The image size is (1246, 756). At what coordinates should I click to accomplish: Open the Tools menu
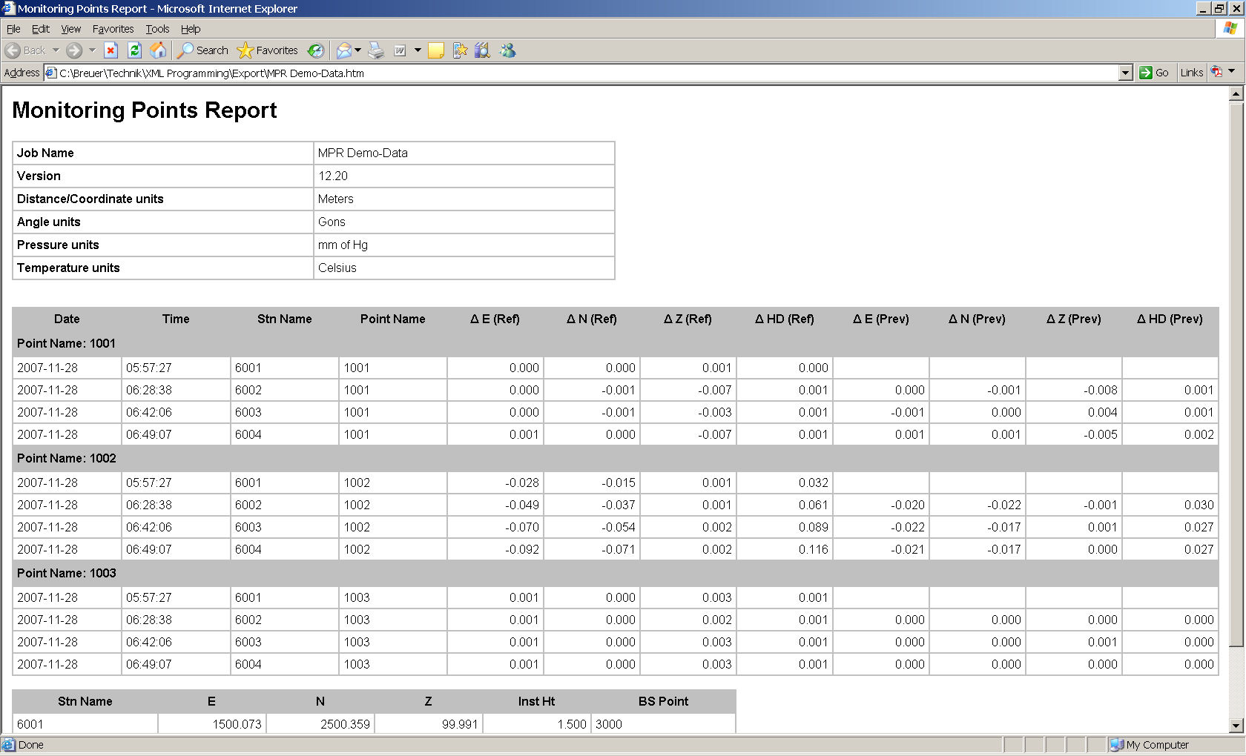coord(157,29)
